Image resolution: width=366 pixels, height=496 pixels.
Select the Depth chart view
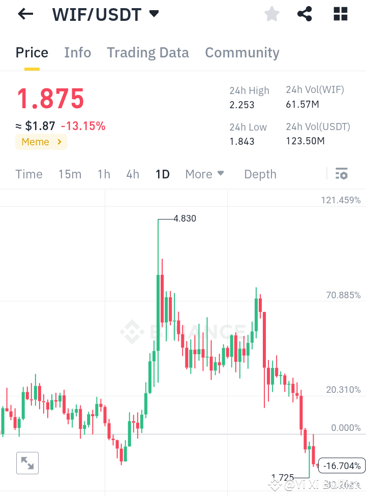click(x=260, y=174)
